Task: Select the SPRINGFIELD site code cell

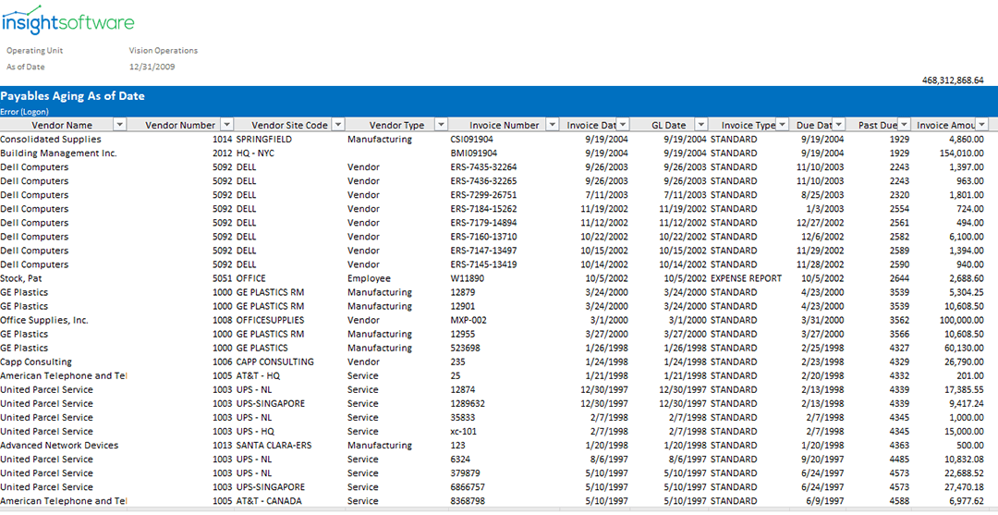Action: [x=264, y=139]
